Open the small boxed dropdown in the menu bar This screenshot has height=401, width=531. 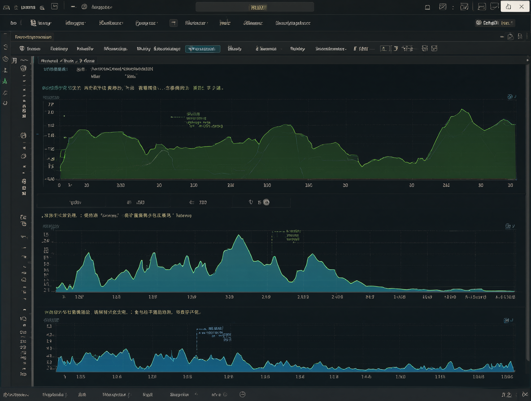174,23
